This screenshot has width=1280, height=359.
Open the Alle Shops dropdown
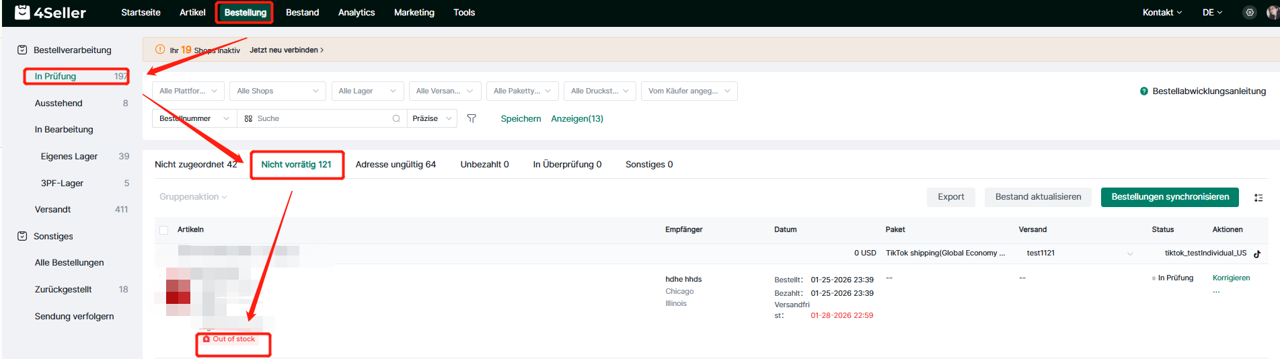(277, 91)
